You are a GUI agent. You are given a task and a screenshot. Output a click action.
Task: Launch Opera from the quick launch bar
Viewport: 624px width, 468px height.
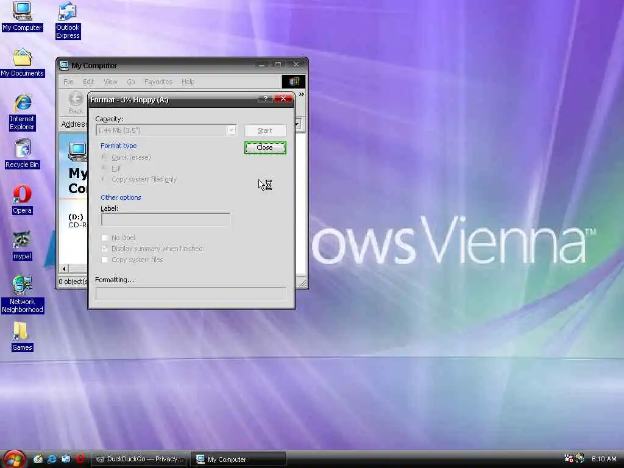(x=80, y=459)
